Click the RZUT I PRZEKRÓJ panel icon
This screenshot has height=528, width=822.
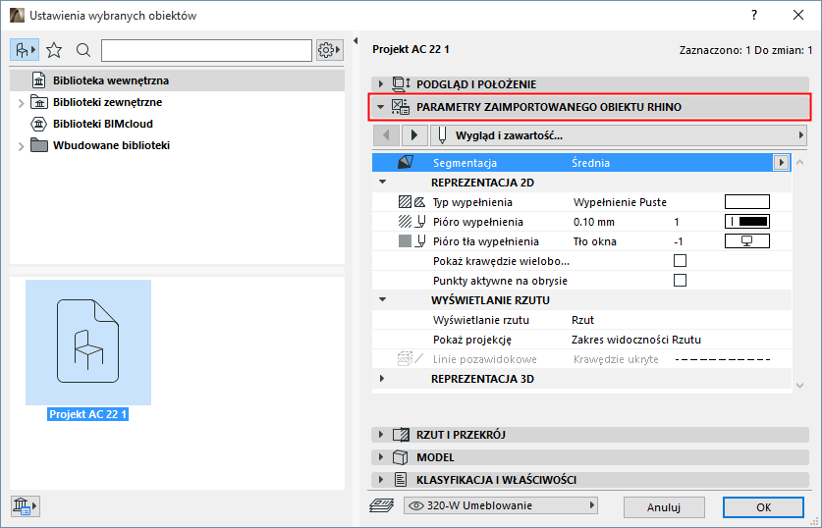tap(401, 434)
